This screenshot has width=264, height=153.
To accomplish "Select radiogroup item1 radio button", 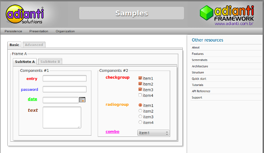I will [x=140, y=105].
